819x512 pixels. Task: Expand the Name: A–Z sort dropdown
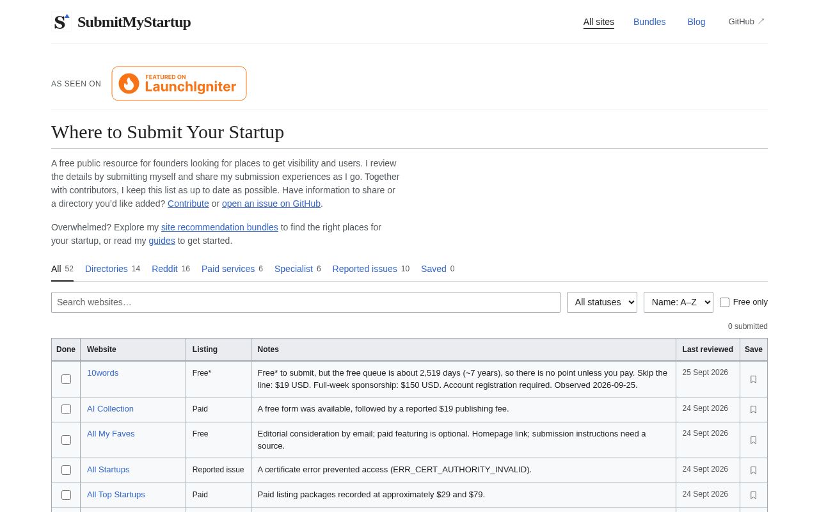tap(678, 302)
